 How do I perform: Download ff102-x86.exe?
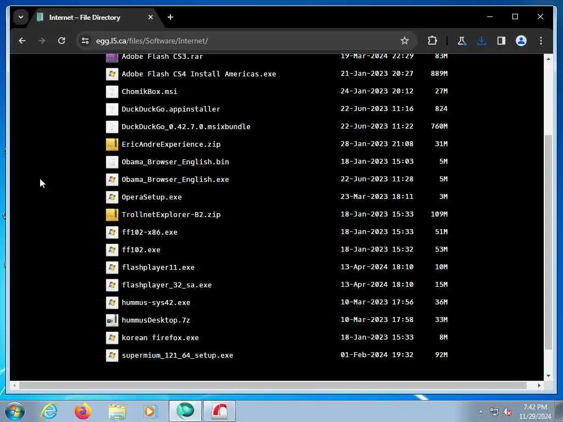[150, 232]
